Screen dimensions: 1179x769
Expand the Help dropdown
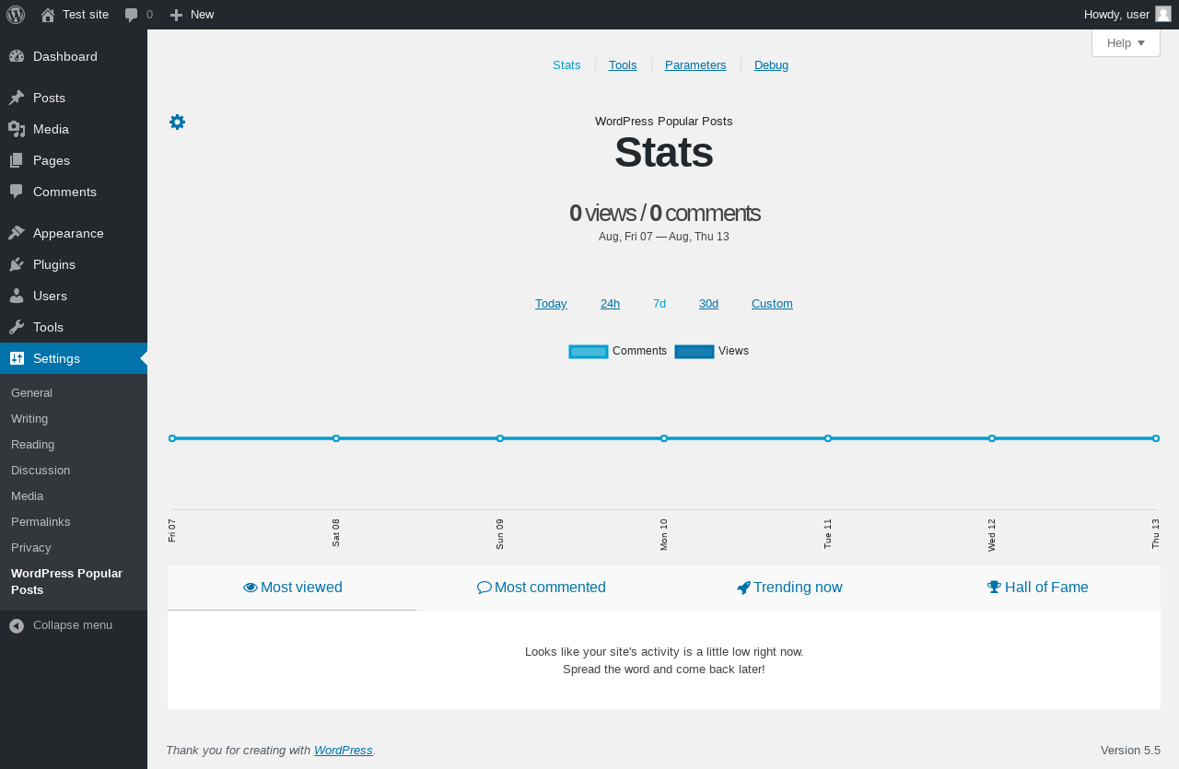coord(1126,43)
